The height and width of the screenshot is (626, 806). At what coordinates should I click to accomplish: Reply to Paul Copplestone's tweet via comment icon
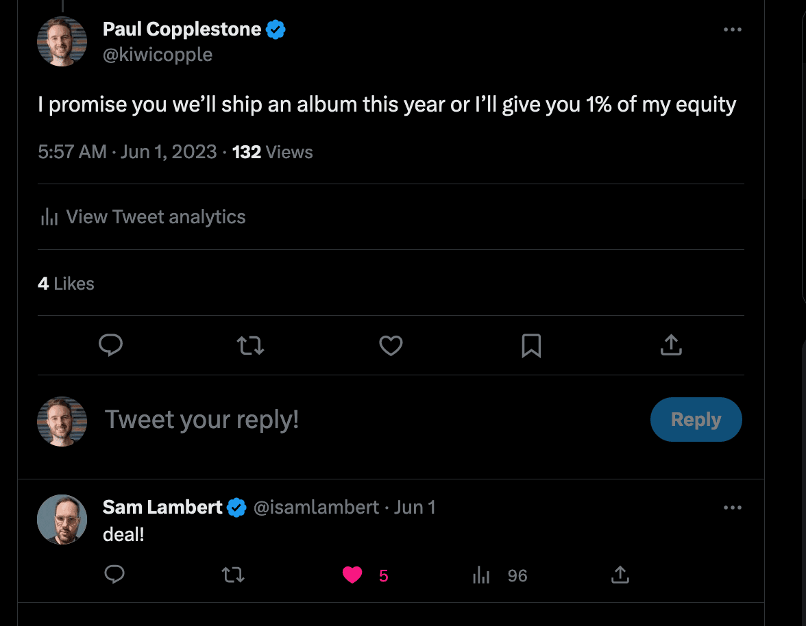point(110,345)
